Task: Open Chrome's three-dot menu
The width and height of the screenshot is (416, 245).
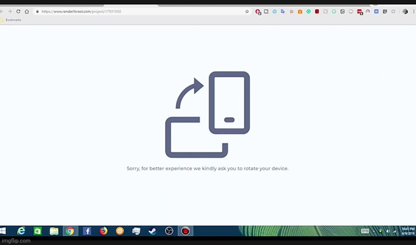Action: (x=413, y=11)
